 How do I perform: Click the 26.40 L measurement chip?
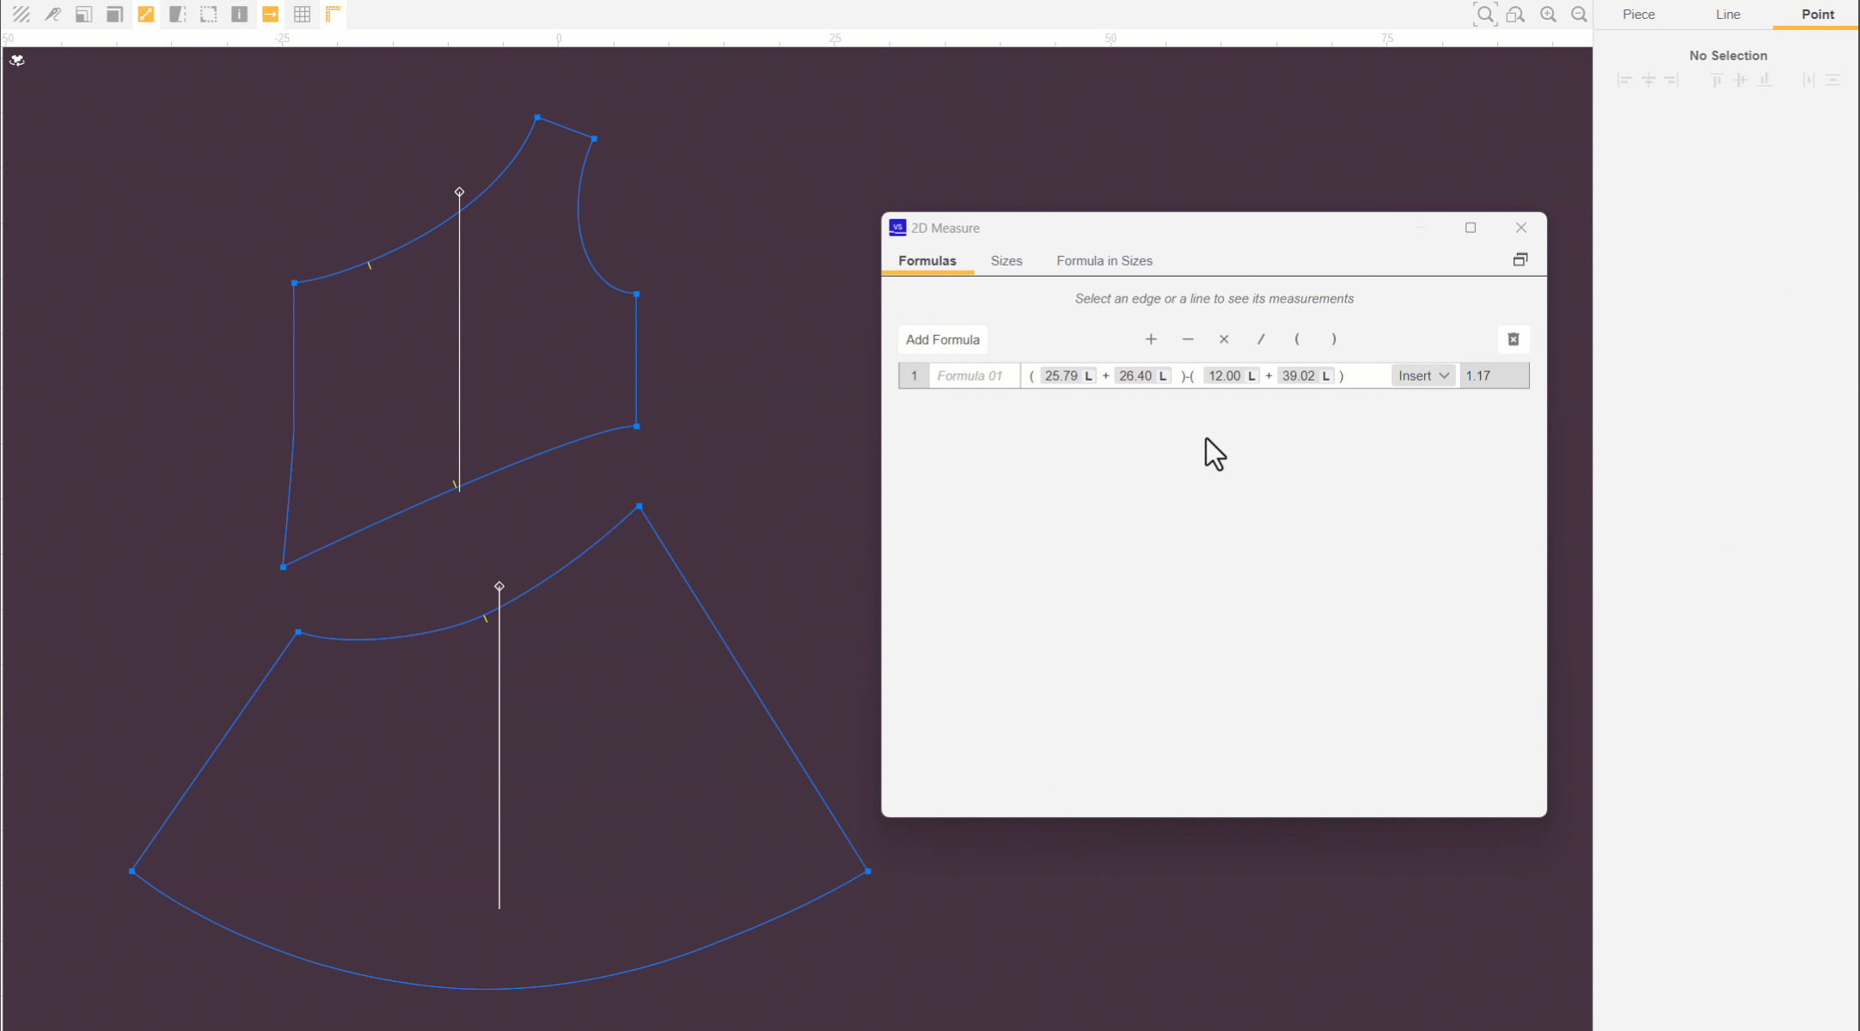tap(1142, 375)
